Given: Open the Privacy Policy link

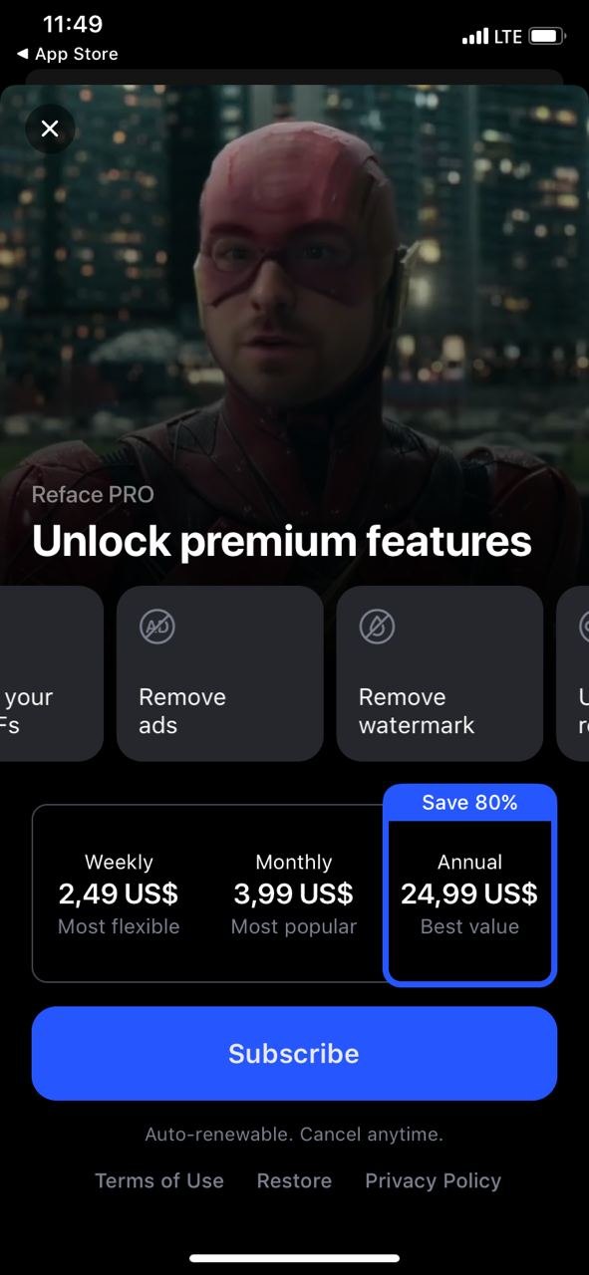Looking at the screenshot, I should [433, 1180].
